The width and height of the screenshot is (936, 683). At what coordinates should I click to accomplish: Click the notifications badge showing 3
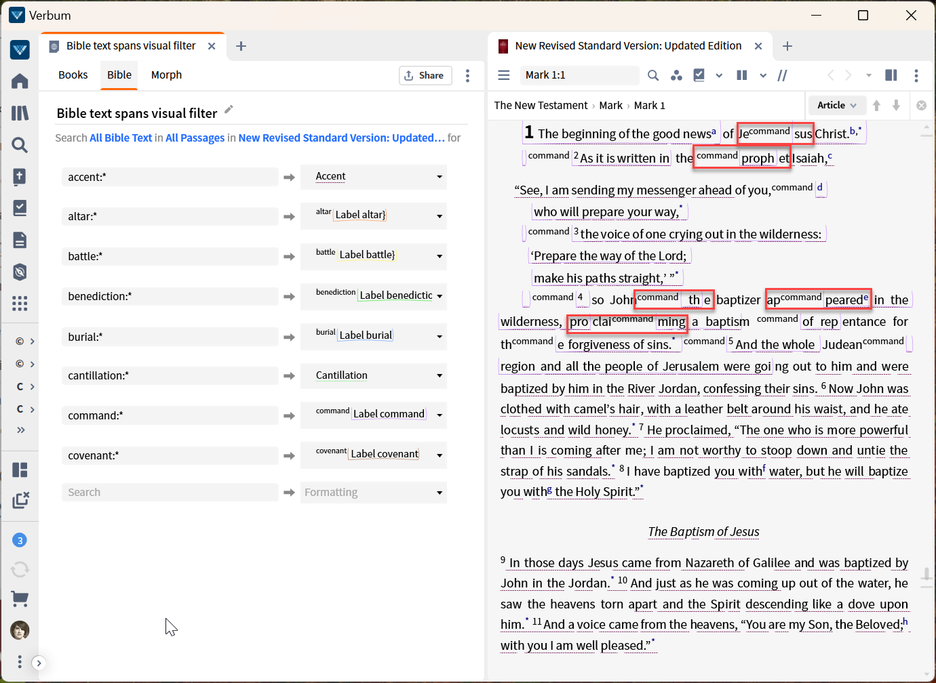[x=20, y=539]
